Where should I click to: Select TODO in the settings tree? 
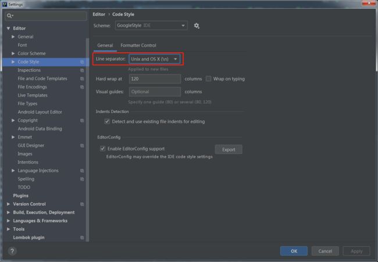click(x=24, y=187)
